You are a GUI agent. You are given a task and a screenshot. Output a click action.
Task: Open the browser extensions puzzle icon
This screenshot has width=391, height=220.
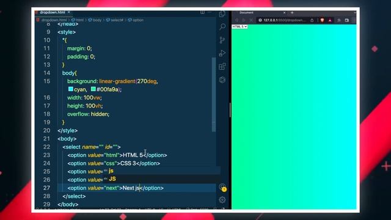[x=339, y=20]
